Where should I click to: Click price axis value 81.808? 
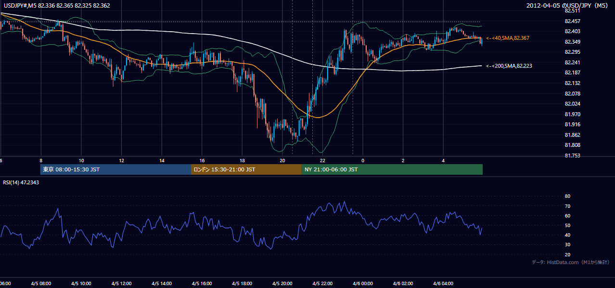click(573, 145)
